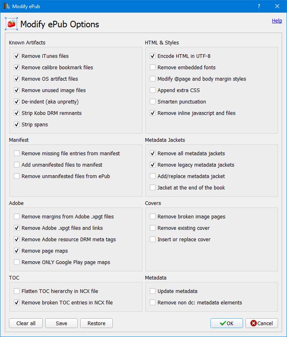
Task: Click the Cancel button
Action: [x=262, y=323]
